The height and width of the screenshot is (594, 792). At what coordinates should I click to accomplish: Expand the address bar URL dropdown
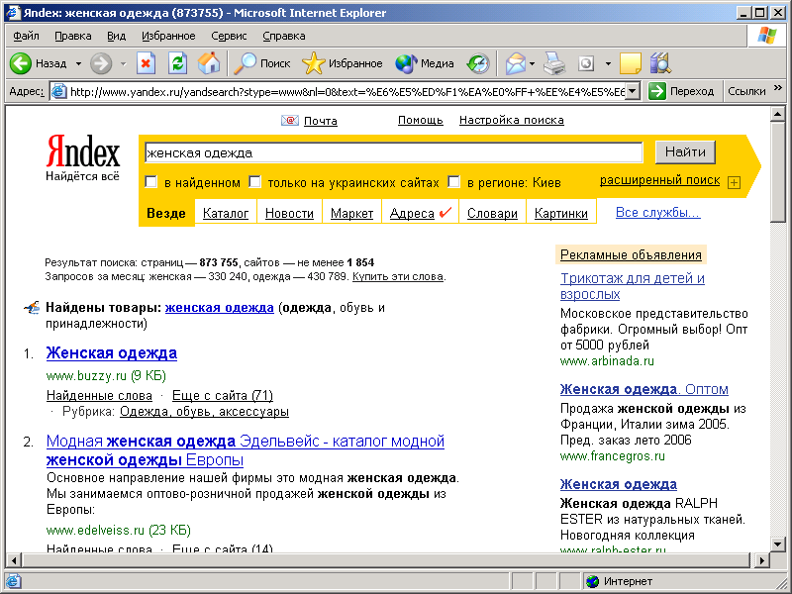634,91
